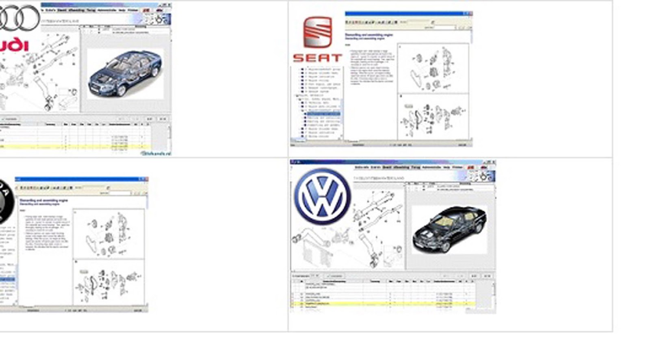
Task: Open the Skoda workshop manual thumbnail
Action: (74, 245)
